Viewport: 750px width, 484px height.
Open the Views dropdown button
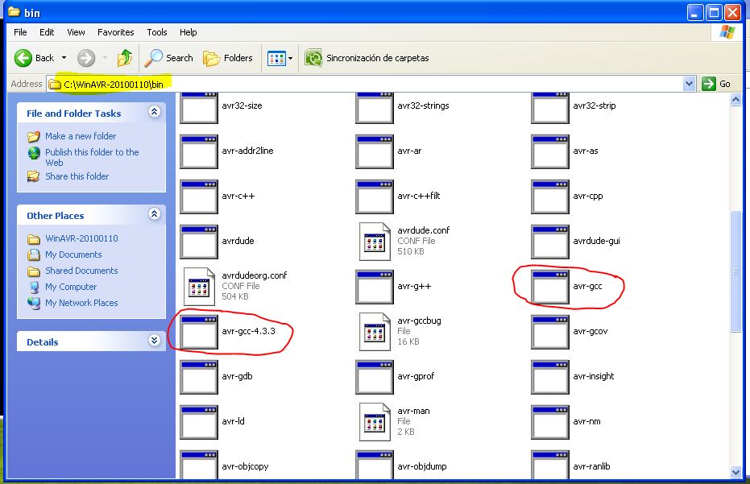pos(280,58)
